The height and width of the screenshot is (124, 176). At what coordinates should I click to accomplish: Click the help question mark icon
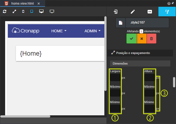click(x=169, y=4)
